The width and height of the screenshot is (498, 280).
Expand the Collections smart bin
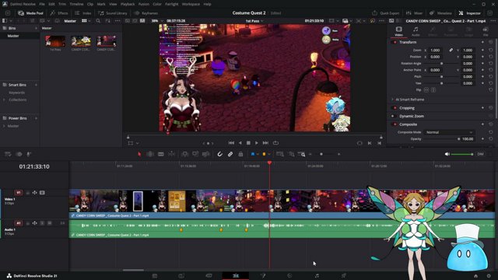click(x=4, y=100)
